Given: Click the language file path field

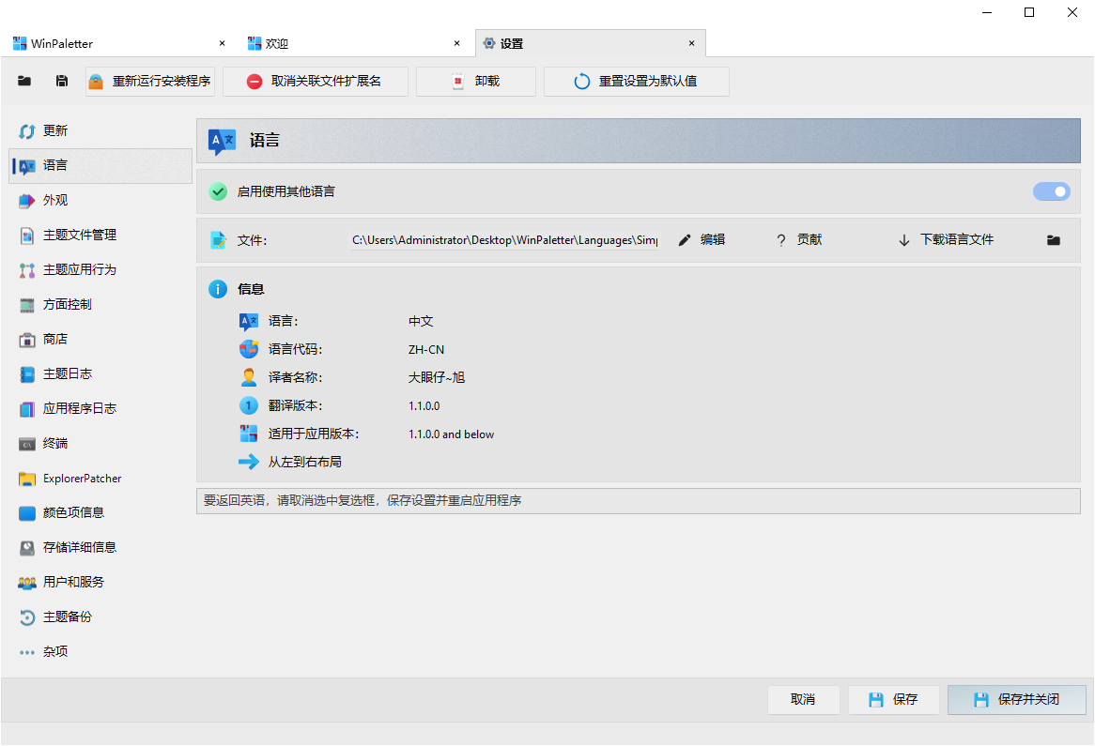Looking at the screenshot, I should point(503,240).
